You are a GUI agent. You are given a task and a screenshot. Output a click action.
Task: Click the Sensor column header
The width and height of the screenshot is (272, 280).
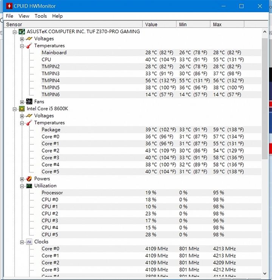click(x=73, y=25)
